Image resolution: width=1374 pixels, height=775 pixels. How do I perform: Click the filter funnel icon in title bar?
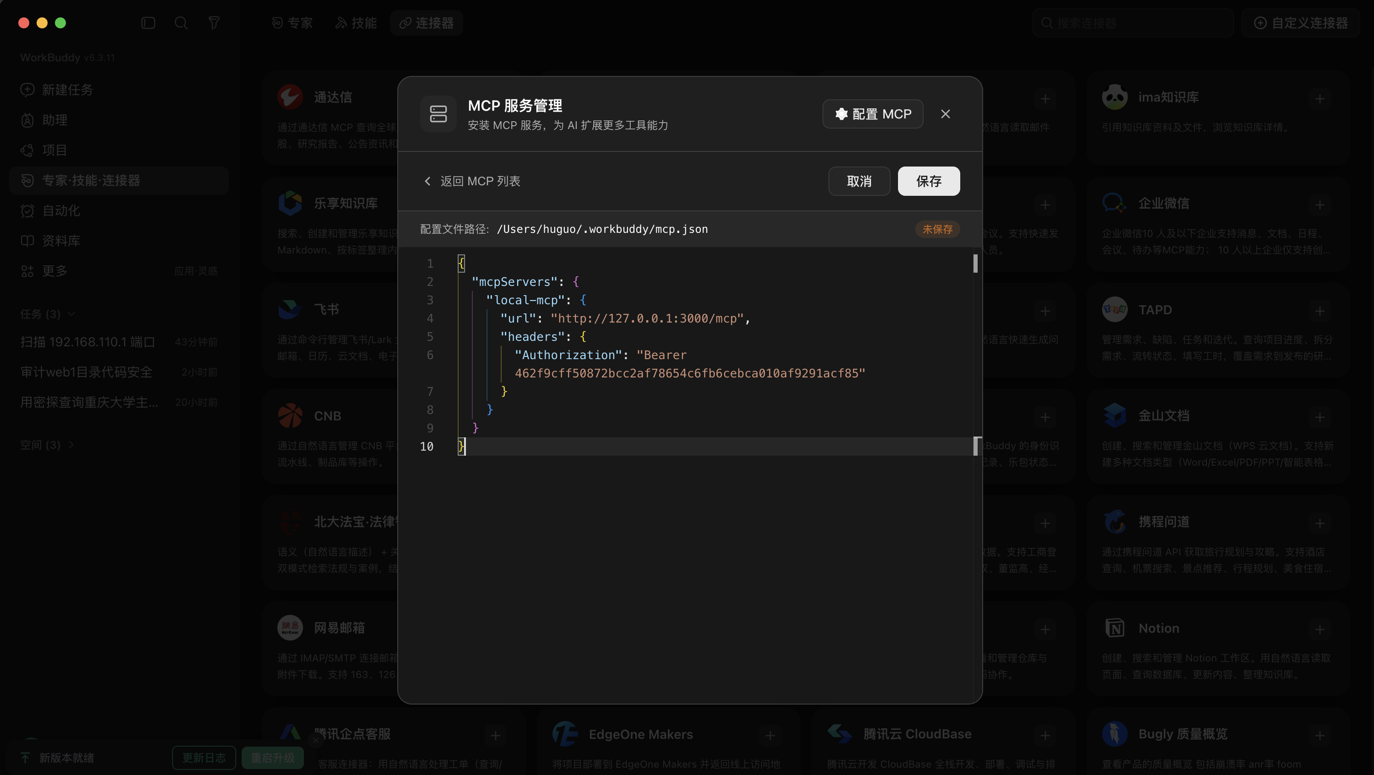(214, 23)
